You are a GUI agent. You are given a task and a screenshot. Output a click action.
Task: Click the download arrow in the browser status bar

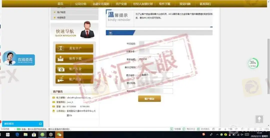pyautogui.click(x=225, y=129)
